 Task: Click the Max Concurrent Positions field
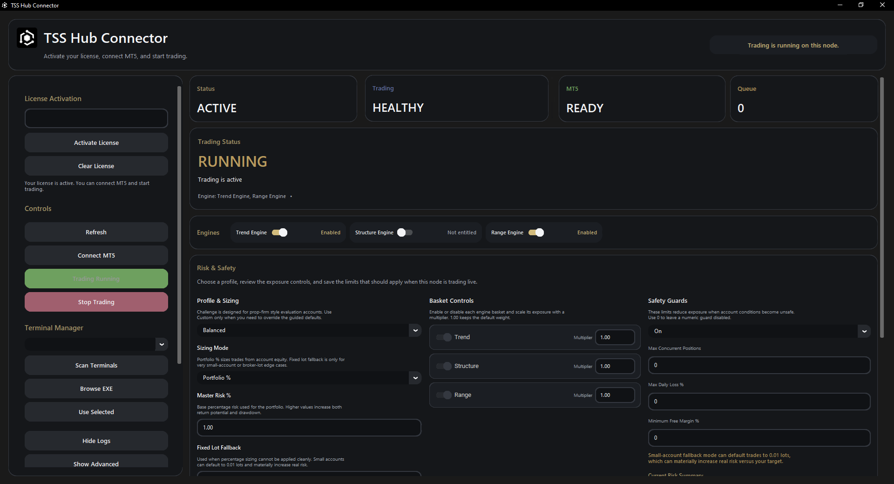[x=759, y=365]
